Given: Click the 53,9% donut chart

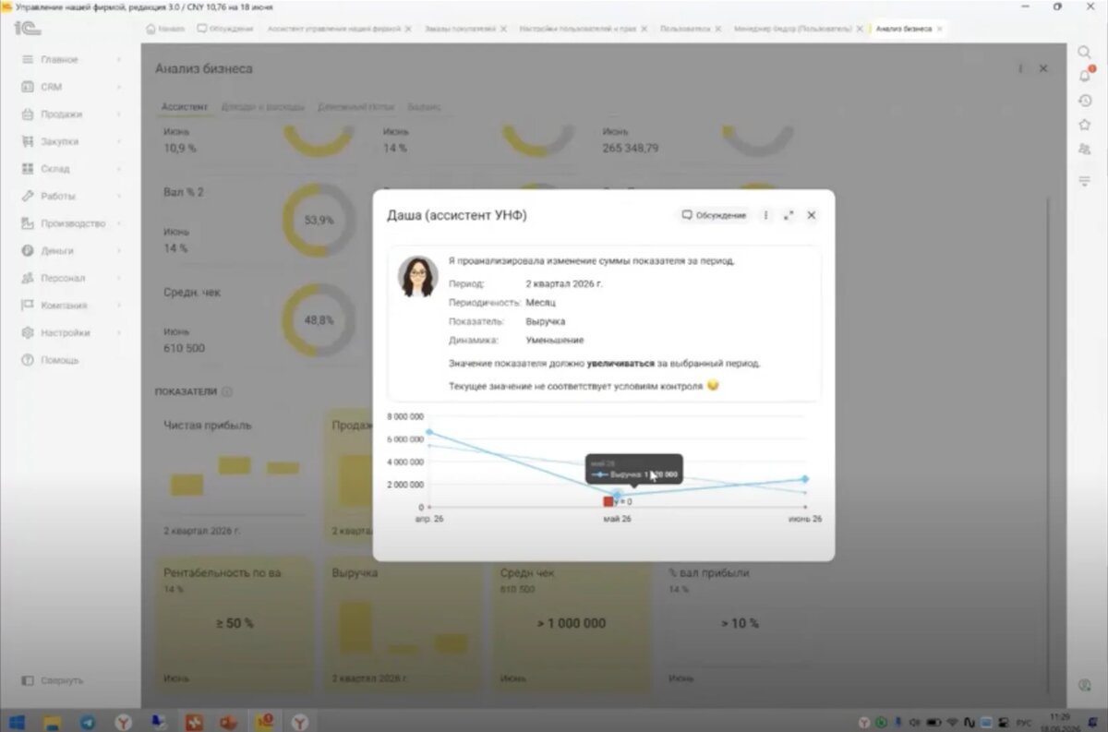Looking at the screenshot, I should pyautogui.click(x=319, y=221).
